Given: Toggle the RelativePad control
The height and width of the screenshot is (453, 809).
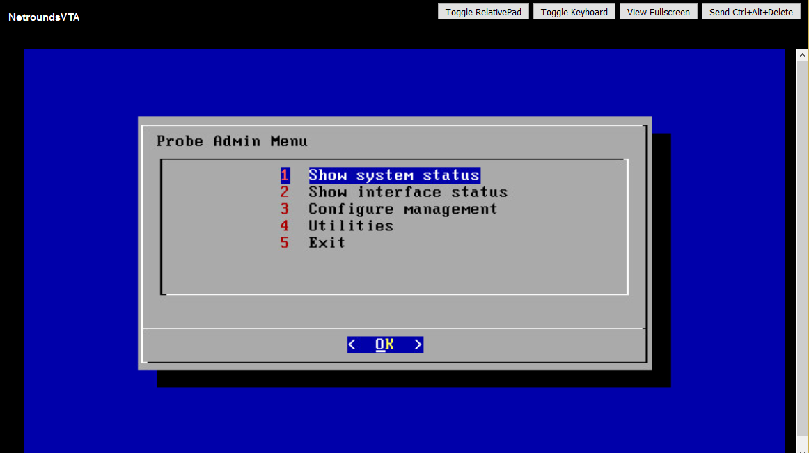Looking at the screenshot, I should [483, 11].
